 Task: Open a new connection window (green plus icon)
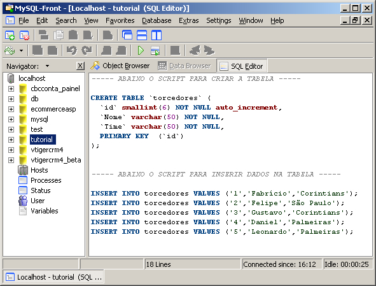10,35
